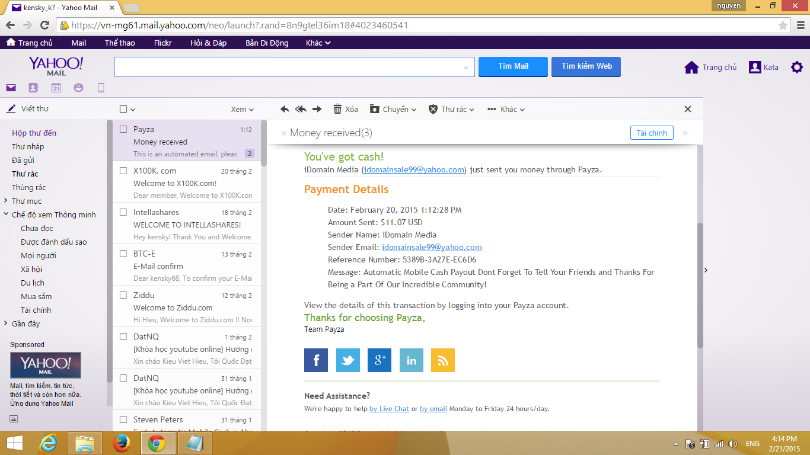Tick the checkbox for BTC-E email
810x455 pixels.
pyautogui.click(x=123, y=254)
